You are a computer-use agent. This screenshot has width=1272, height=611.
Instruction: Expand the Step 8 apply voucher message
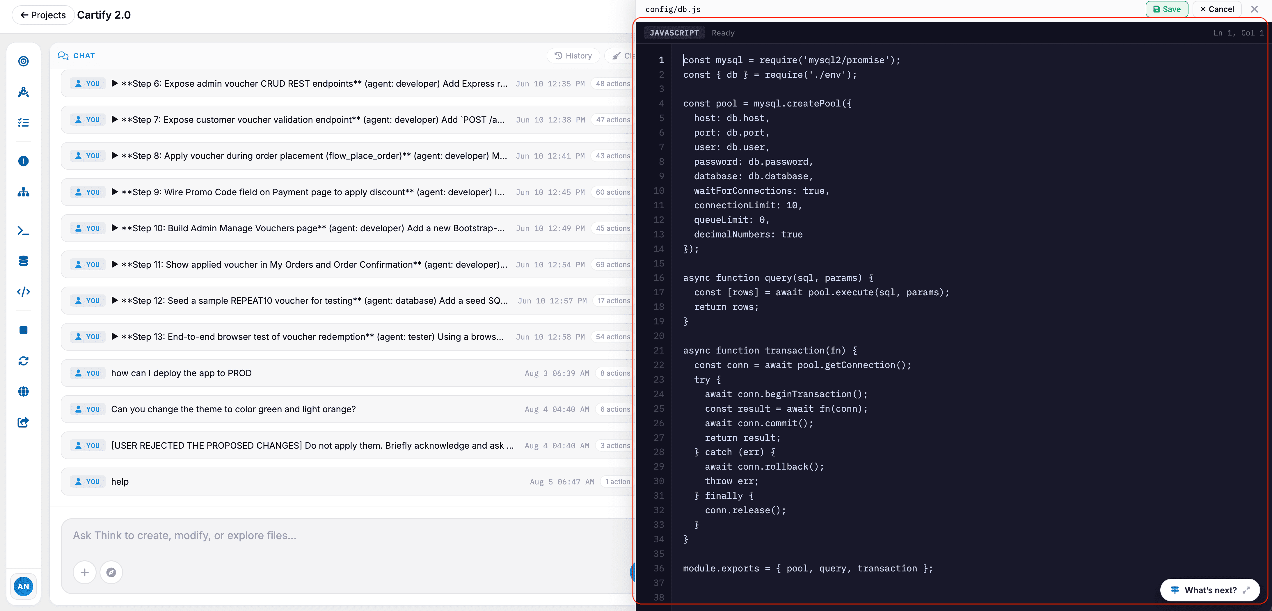(x=115, y=156)
